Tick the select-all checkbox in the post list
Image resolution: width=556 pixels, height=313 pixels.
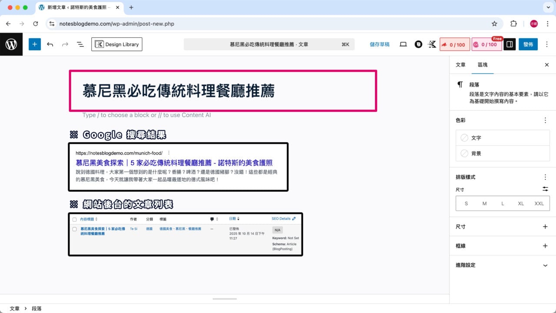click(74, 219)
